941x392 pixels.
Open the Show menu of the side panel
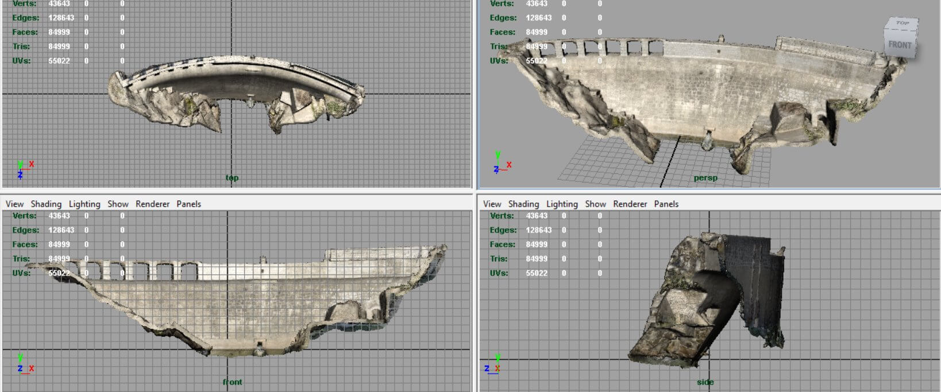(x=595, y=204)
